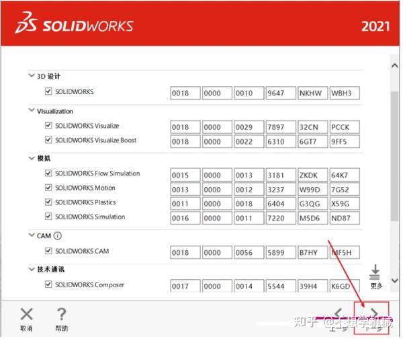Viewport: 403px width, 339px height.
Task: Click SOLIDWORKS serial field NKHW
Action: point(312,93)
